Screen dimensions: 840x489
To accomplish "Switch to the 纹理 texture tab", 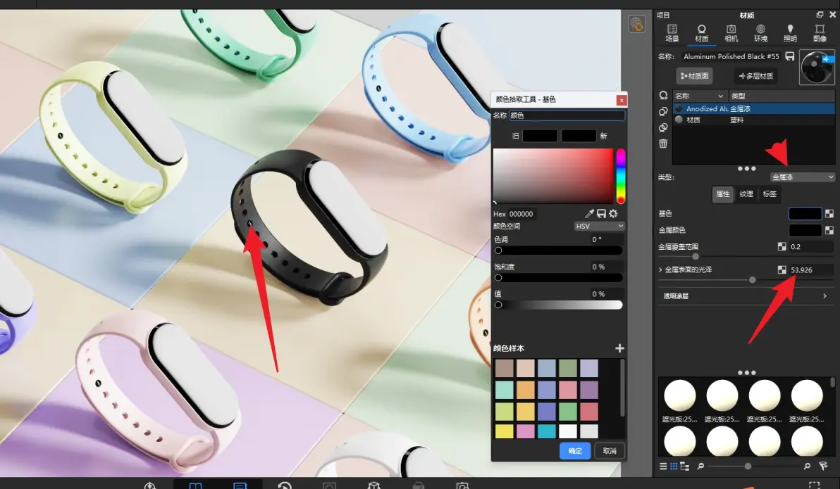I will [746, 193].
